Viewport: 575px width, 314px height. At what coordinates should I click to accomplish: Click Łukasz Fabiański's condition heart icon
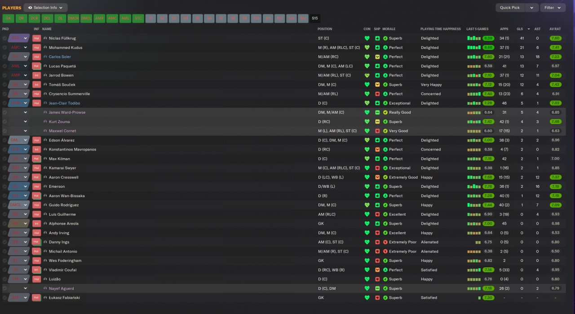[367, 298]
